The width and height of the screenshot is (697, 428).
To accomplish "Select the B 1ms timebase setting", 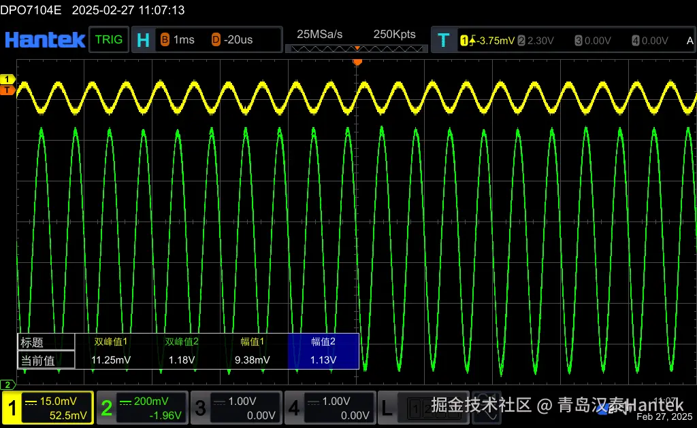I will coord(178,39).
